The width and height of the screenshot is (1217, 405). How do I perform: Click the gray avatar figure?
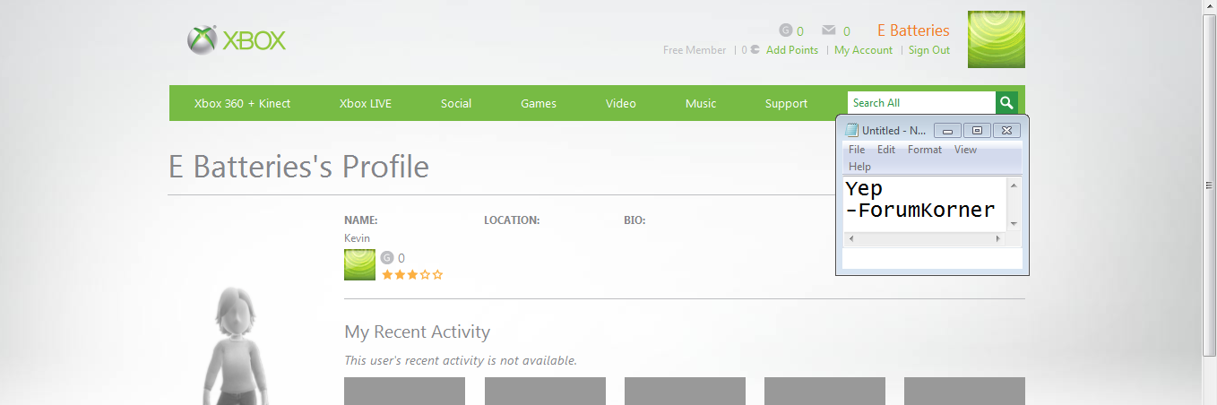point(235,346)
